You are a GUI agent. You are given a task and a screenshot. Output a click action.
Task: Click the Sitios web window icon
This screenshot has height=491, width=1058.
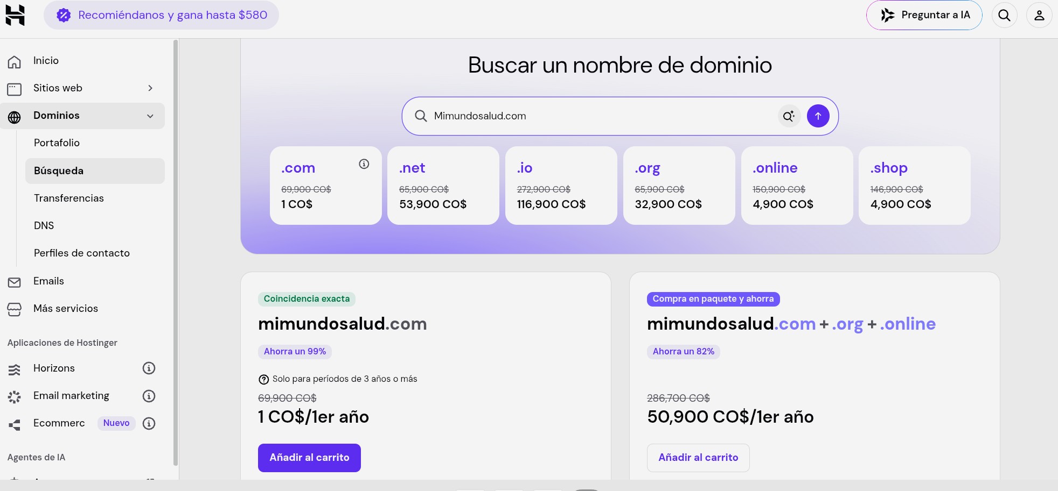(15, 89)
